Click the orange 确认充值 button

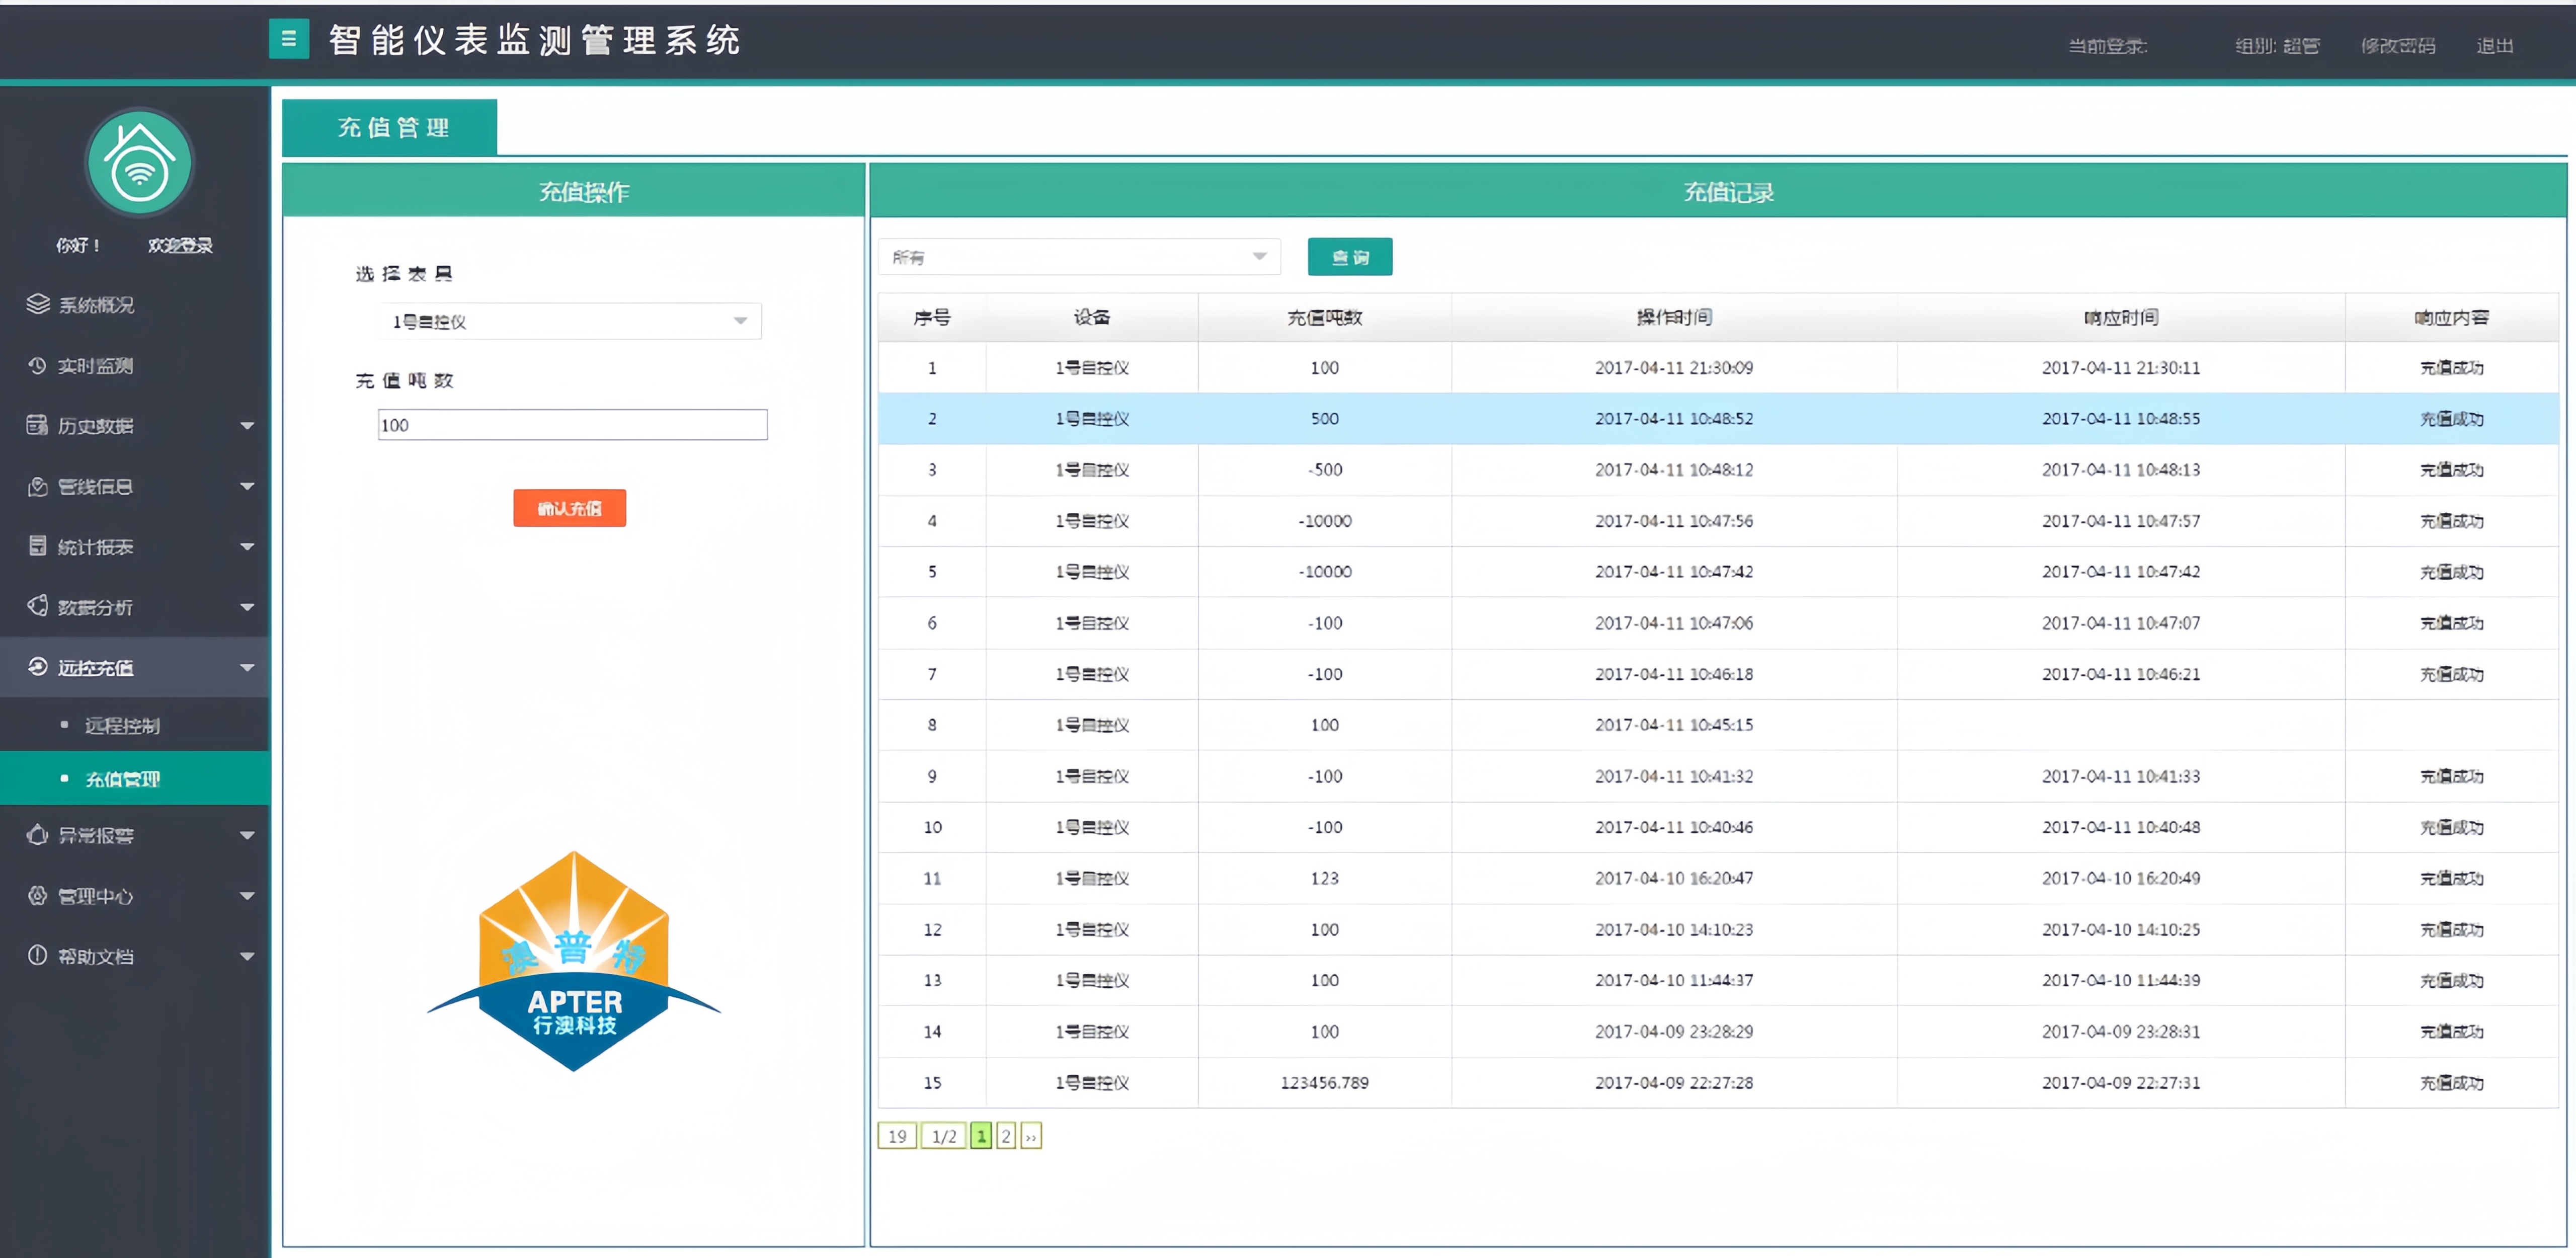tap(570, 508)
